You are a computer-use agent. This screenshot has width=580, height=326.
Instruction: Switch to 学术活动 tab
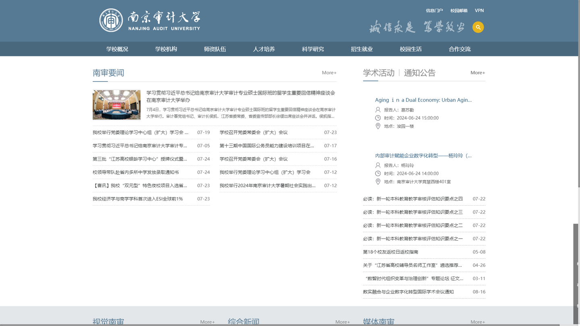click(x=379, y=73)
